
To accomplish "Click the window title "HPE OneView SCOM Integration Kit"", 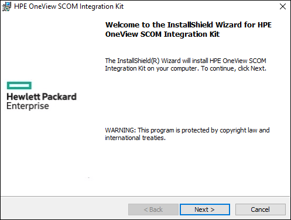I will pyautogui.click(x=69, y=6).
